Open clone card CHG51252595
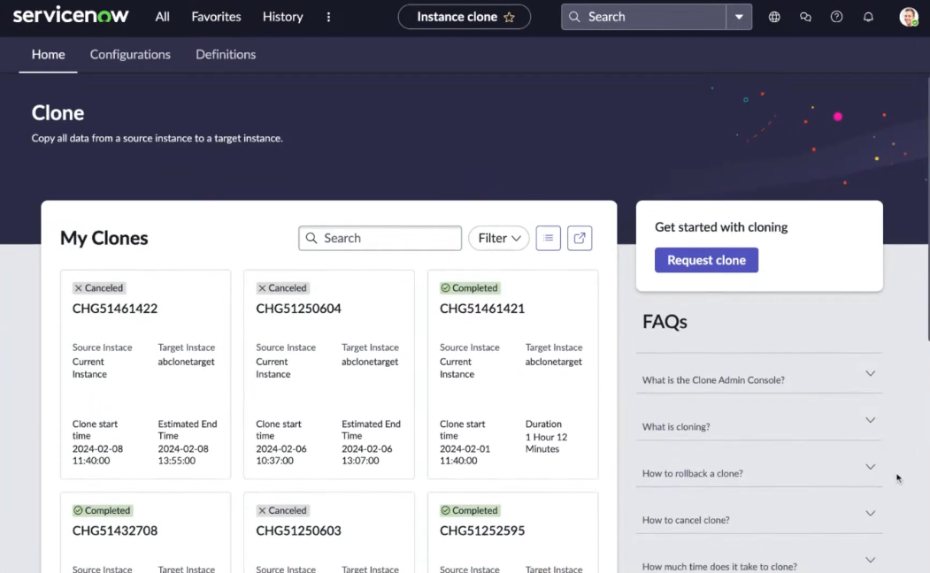The width and height of the screenshot is (930, 573). point(512,532)
